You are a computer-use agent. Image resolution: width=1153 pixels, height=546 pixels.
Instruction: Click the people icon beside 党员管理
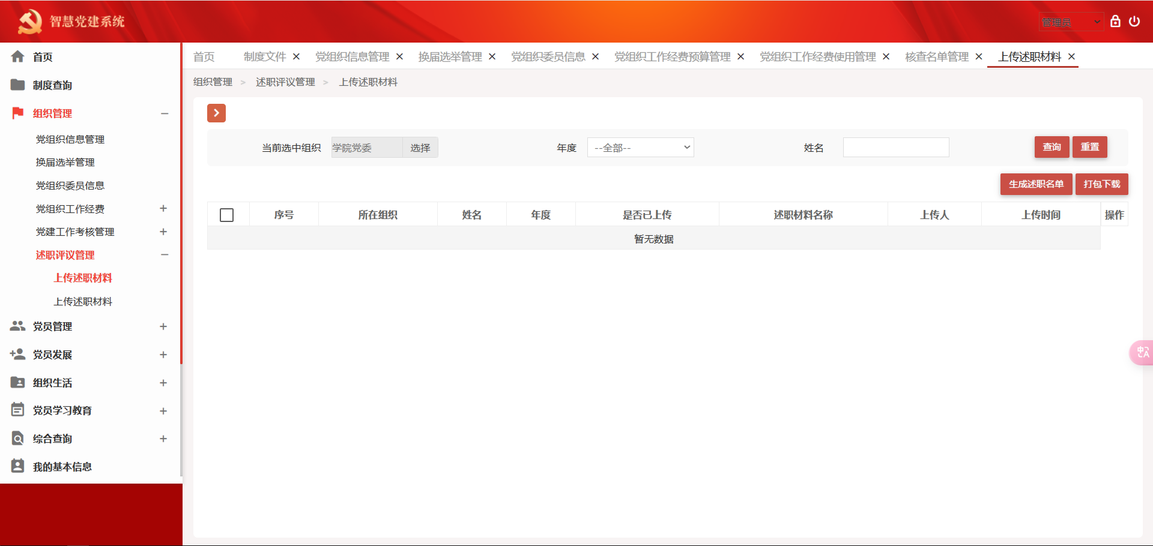(x=18, y=326)
